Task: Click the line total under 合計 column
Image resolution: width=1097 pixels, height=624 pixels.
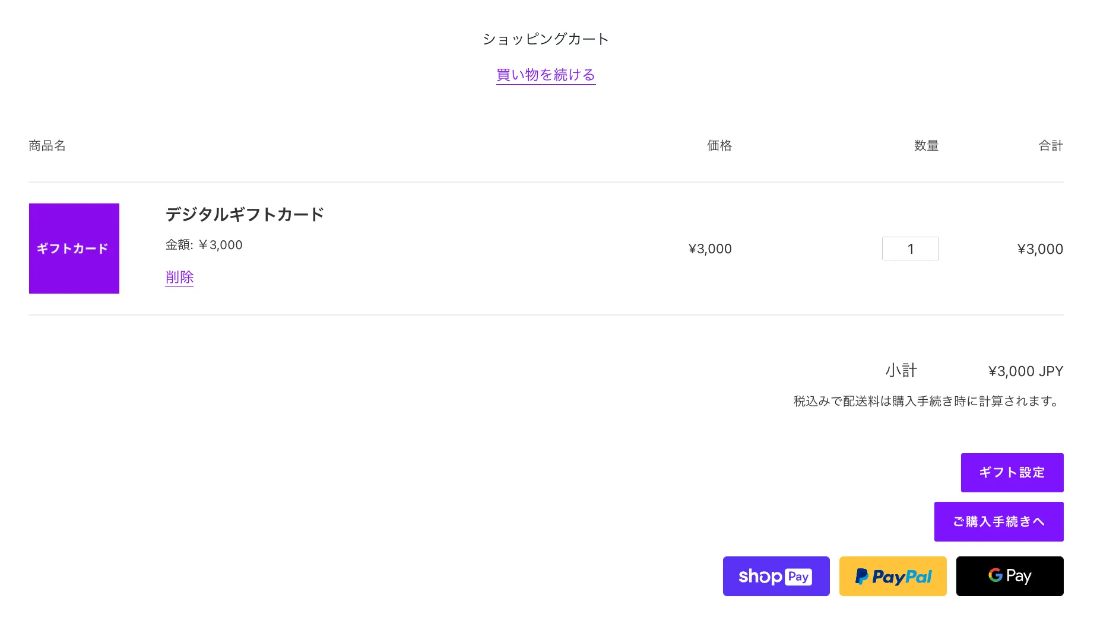Action: pyautogui.click(x=1040, y=249)
